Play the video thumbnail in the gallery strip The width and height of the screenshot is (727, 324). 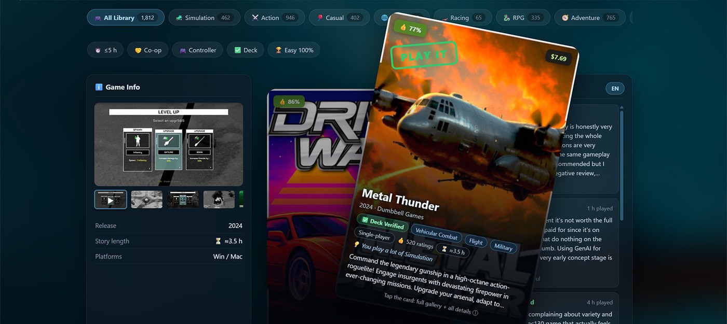pos(111,200)
